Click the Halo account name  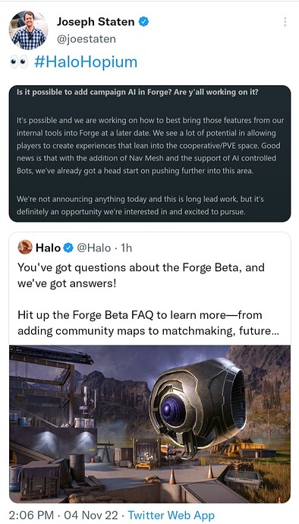point(48,248)
